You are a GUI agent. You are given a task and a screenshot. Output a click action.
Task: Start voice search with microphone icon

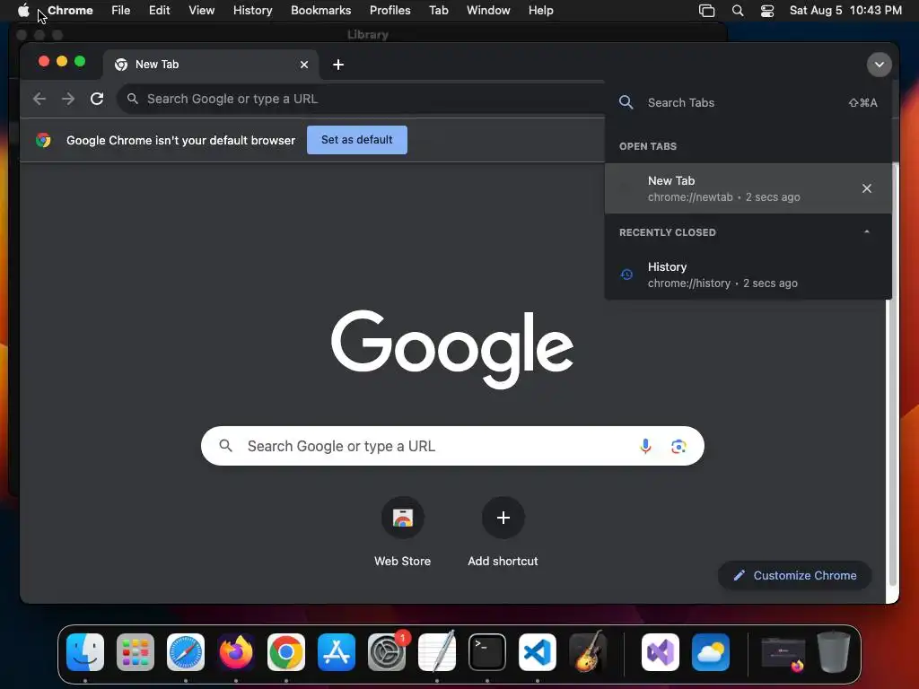645,447
